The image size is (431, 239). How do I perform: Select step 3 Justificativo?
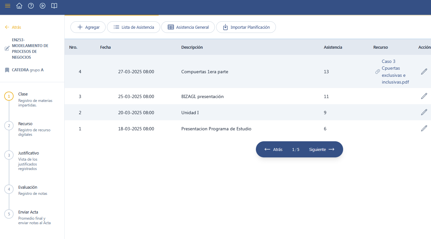[28, 153]
